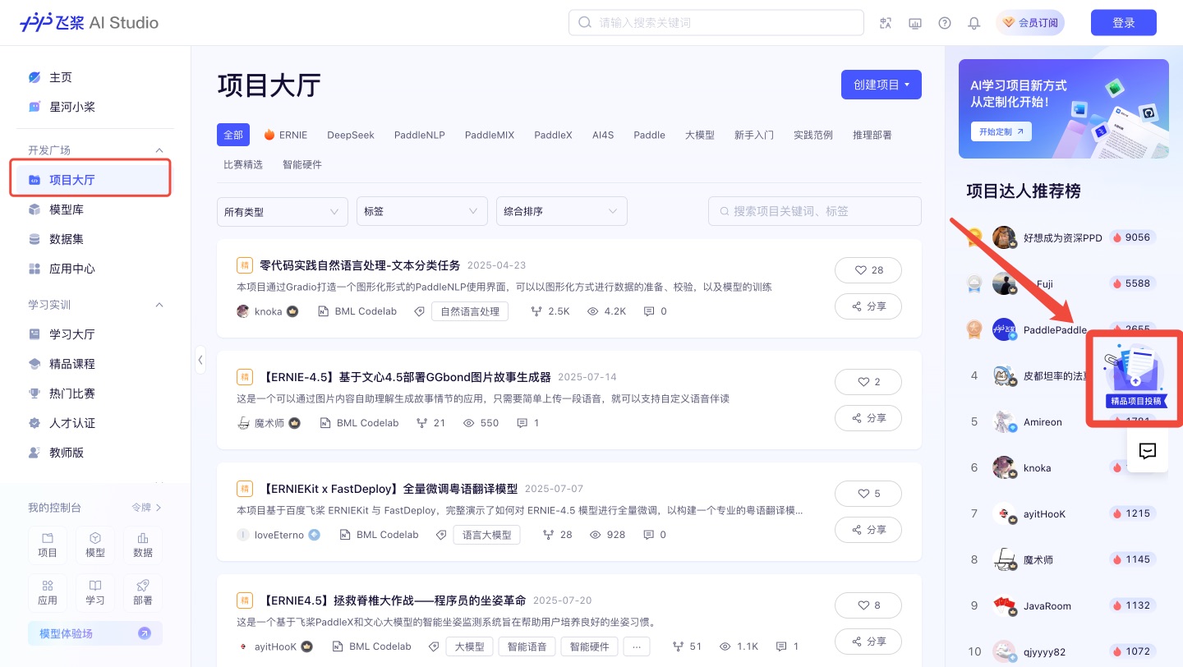This screenshot has width=1183, height=667.
Task: Click the 学习 console shortcut icon
Action: 95,593
